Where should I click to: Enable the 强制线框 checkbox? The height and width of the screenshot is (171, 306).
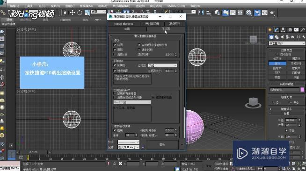pyautogui.click(x=139, y=50)
